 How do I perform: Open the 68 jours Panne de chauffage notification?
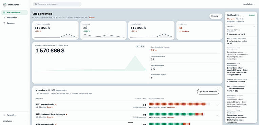pyautogui.click(x=241, y=101)
